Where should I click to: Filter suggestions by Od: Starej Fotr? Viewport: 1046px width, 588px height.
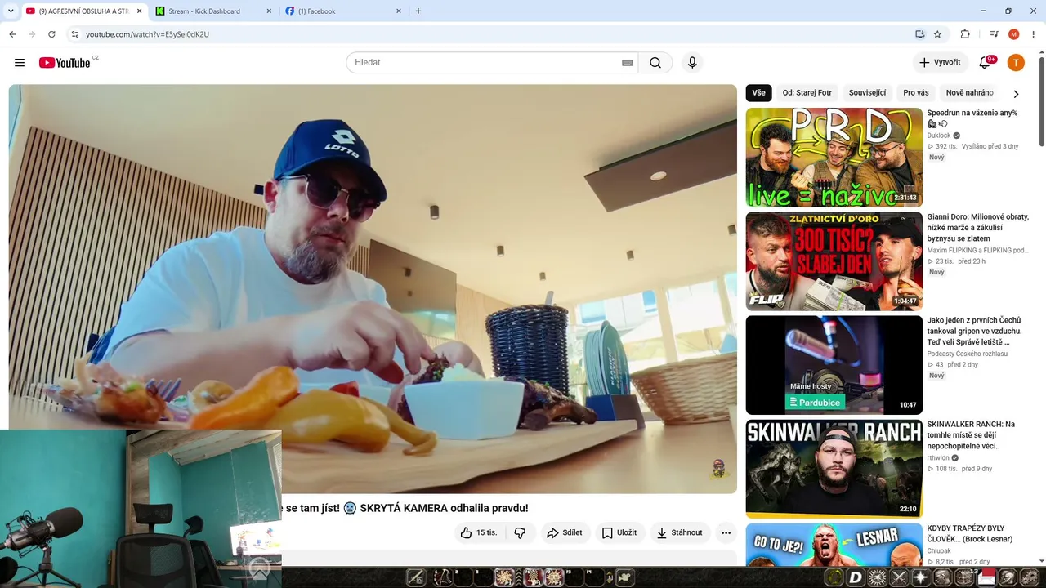pyautogui.click(x=807, y=93)
